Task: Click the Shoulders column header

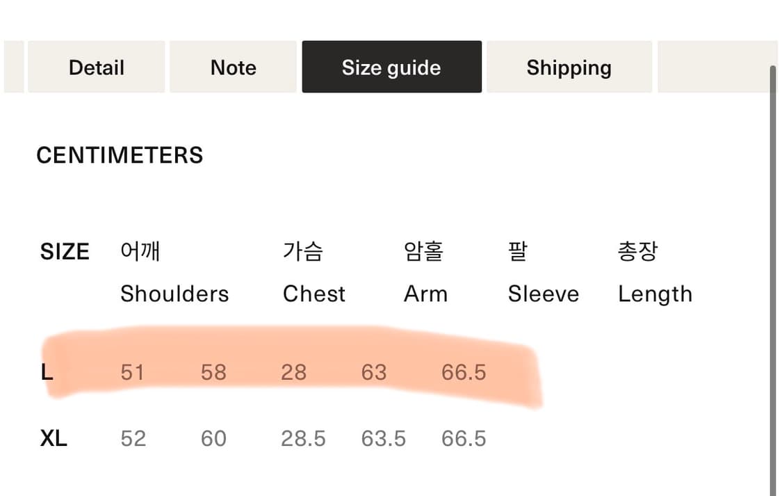Action: point(174,294)
